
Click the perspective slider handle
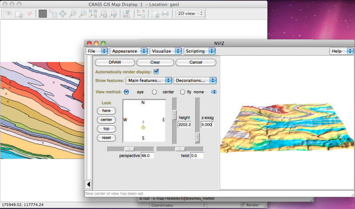pyautogui.click(x=129, y=149)
